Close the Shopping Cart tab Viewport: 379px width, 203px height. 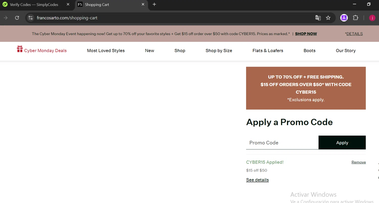click(143, 5)
